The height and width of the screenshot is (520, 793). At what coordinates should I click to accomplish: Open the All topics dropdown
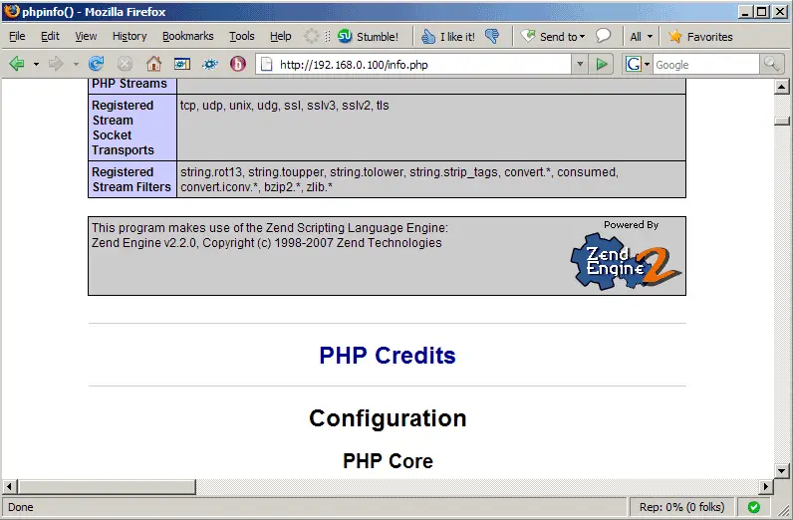pyautogui.click(x=641, y=37)
